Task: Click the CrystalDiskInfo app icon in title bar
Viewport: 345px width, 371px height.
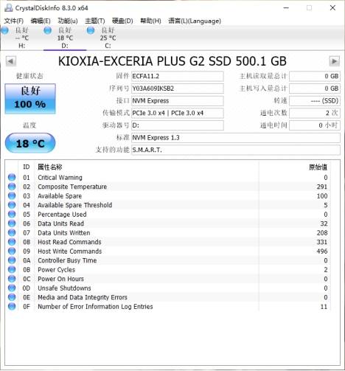Action: click(8, 8)
